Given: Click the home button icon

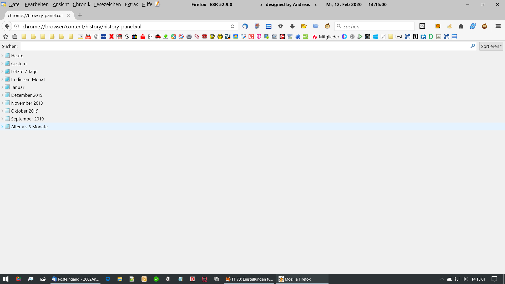Looking at the screenshot, I should [x=461, y=26].
